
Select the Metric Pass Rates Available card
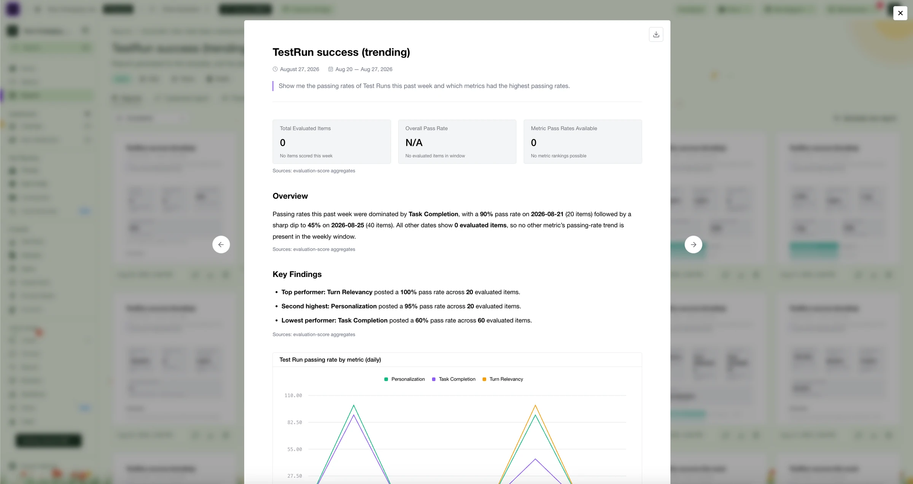click(x=582, y=142)
